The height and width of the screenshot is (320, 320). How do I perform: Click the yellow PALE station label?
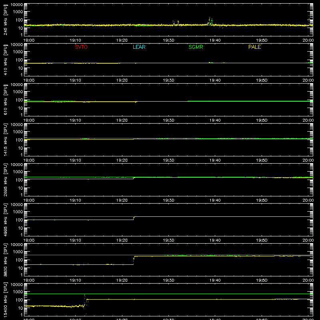click(254, 47)
